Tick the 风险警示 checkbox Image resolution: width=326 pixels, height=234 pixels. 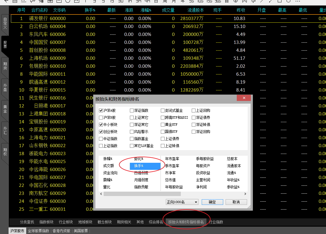[x=132, y=132]
